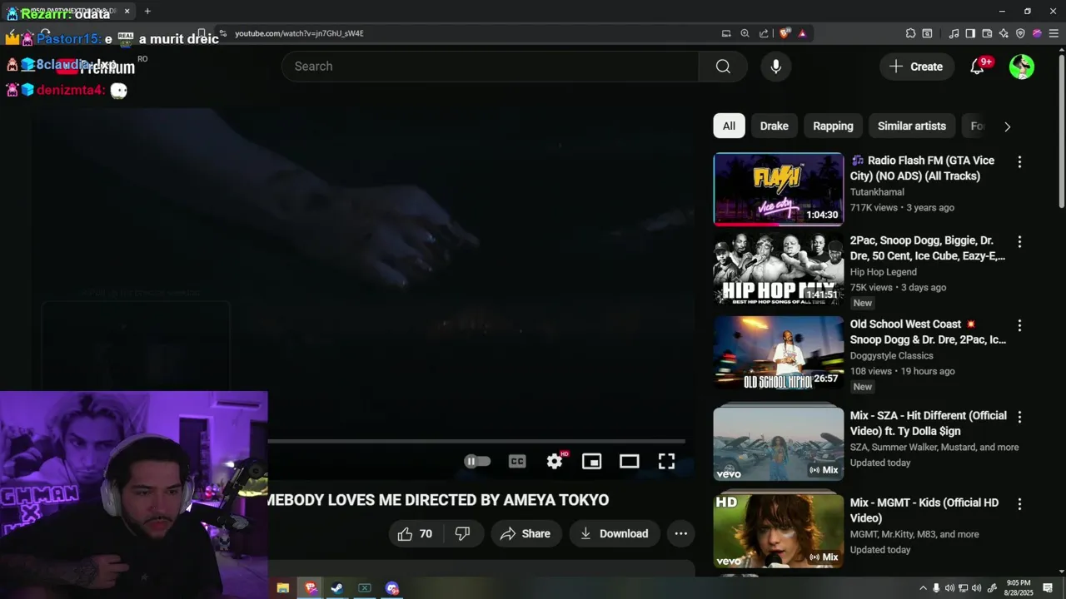Show hidden system tray icons
Image resolution: width=1066 pixels, height=599 pixels.
pyautogui.click(x=922, y=588)
